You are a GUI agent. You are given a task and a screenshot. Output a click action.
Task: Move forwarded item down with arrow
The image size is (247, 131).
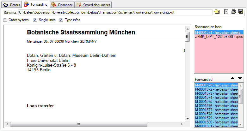click(240, 78)
